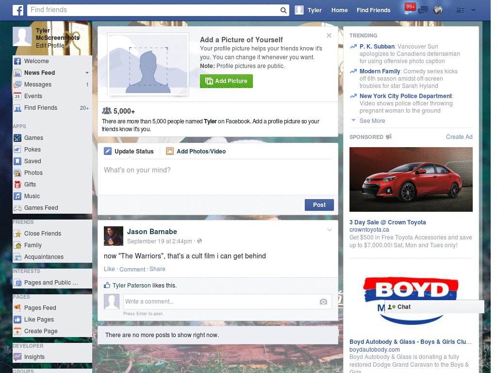The width and height of the screenshot is (497, 373).
Task: Open the Chat bar
Action: point(434,307)
